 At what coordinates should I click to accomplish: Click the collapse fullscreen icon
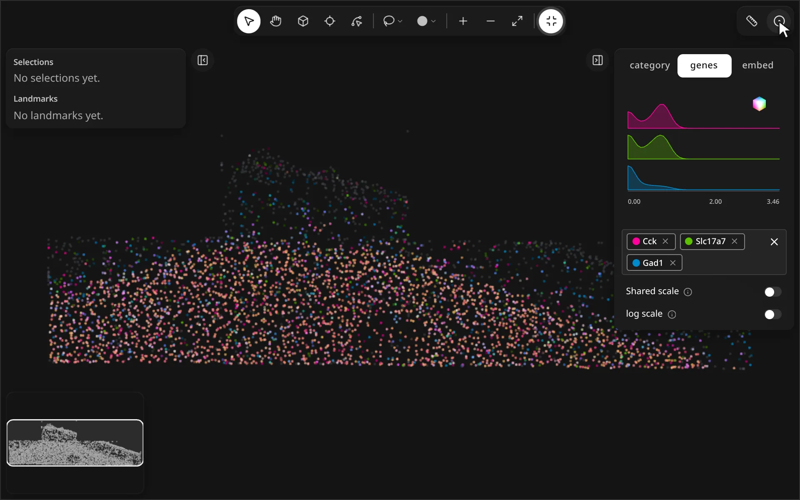(551, 21)
